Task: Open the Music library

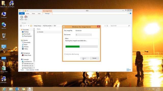Action: click(26, 44)
